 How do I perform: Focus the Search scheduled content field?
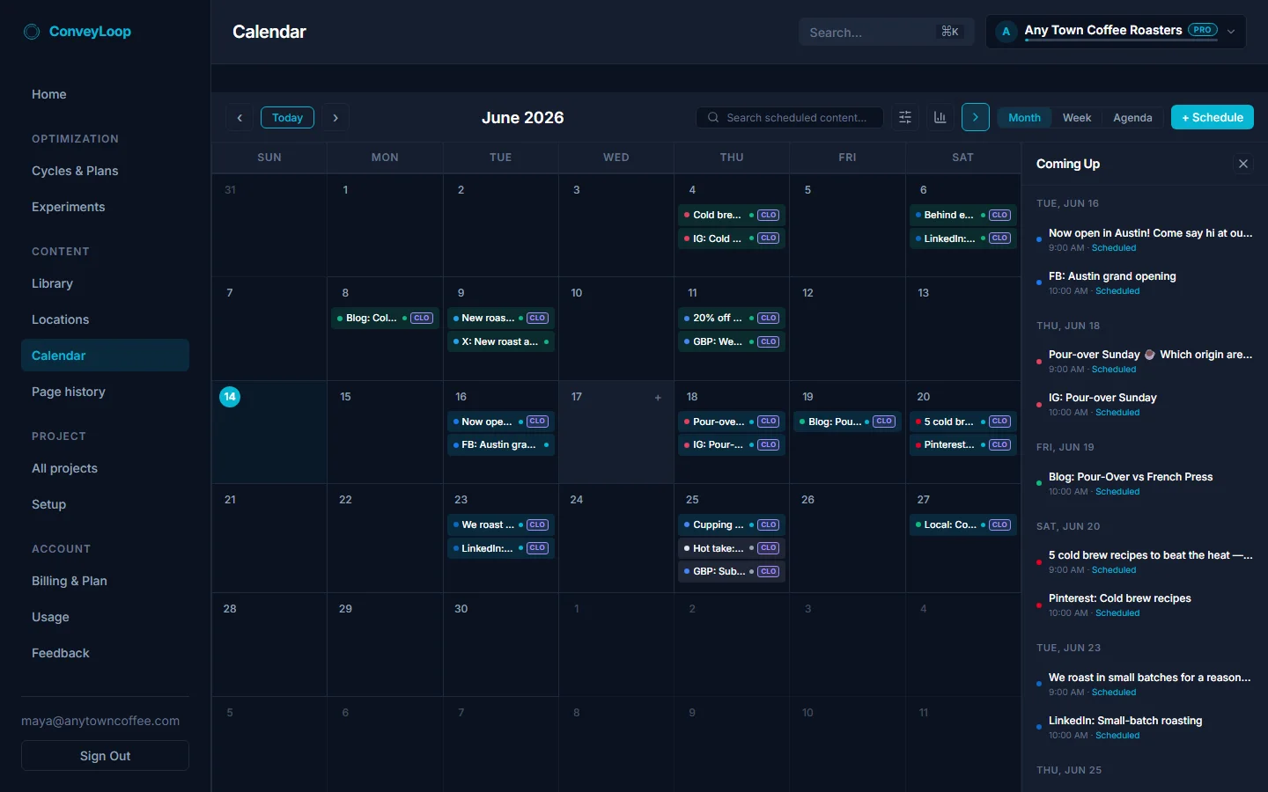tap(790, 118)
